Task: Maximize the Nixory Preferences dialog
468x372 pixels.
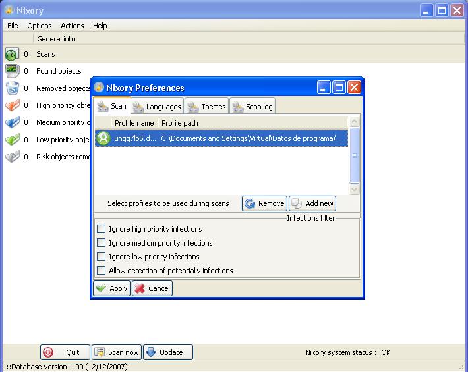Action: point(339,88)
